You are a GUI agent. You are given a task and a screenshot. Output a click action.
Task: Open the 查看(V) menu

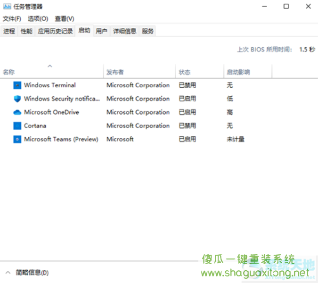tap(65, 19)
